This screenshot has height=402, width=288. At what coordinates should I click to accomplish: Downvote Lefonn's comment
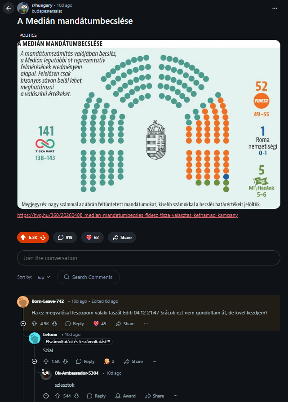coord(66,361)
